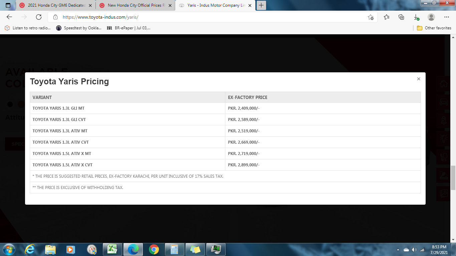Click the withholding tax note

coord(78,187)
